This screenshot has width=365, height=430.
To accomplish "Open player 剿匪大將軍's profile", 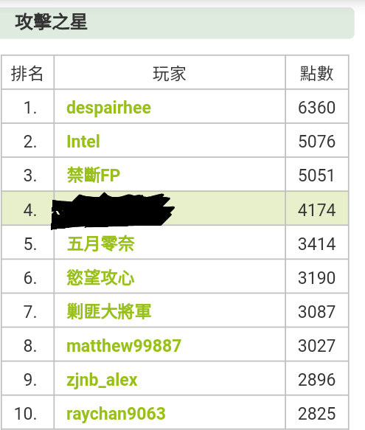I will click(x=109, y=312).
